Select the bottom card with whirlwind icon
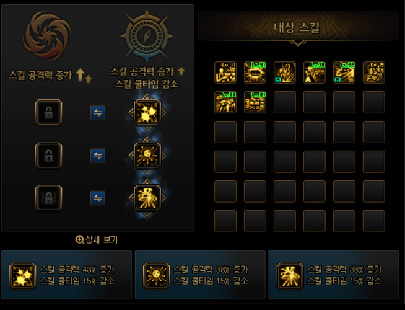 [334, 275]
